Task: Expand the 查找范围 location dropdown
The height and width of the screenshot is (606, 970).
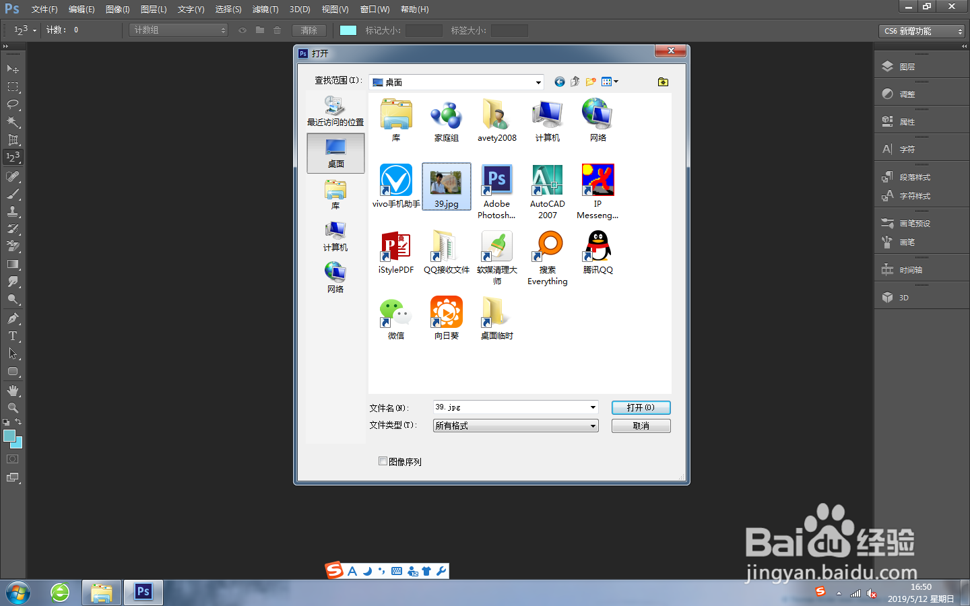Action: (538, 82)
